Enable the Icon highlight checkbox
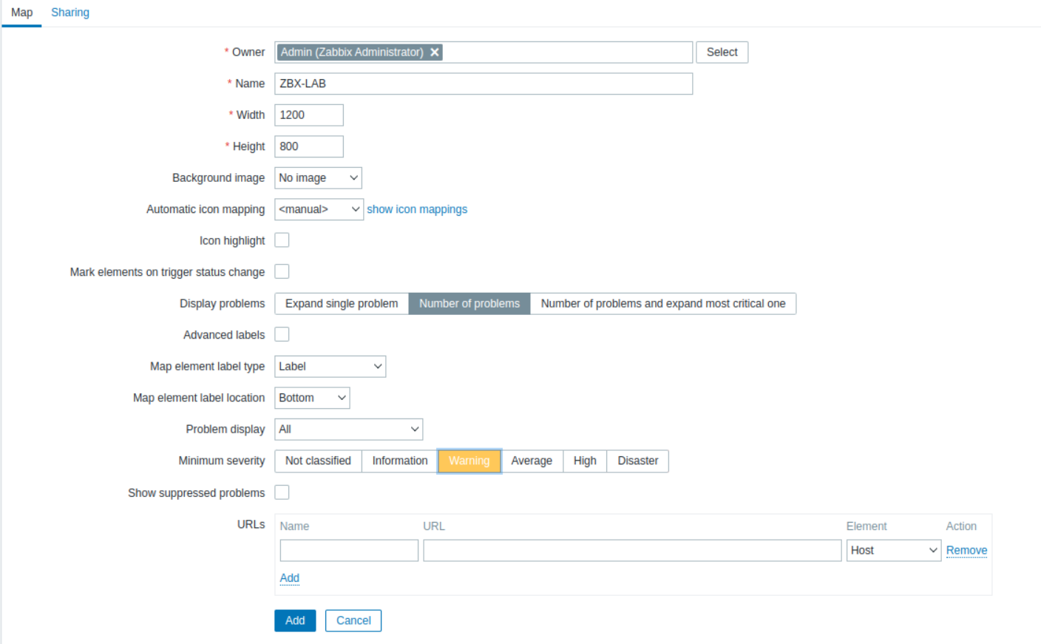1041x644 pixels. [282, 240]
